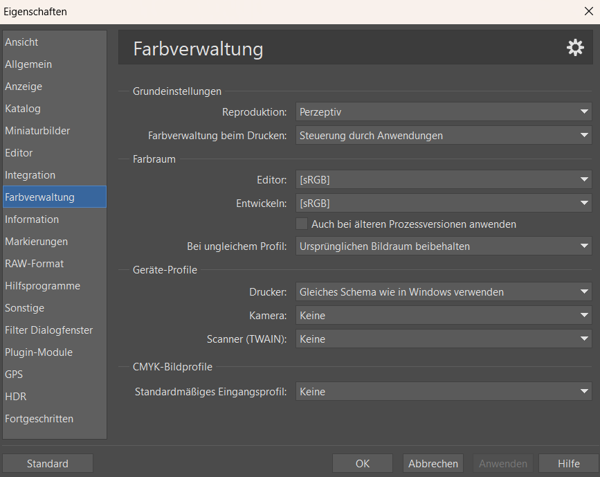Screen dimensions: 600x477
Task: Expand the Editor color space dropdown
Action: click(444, 179)
